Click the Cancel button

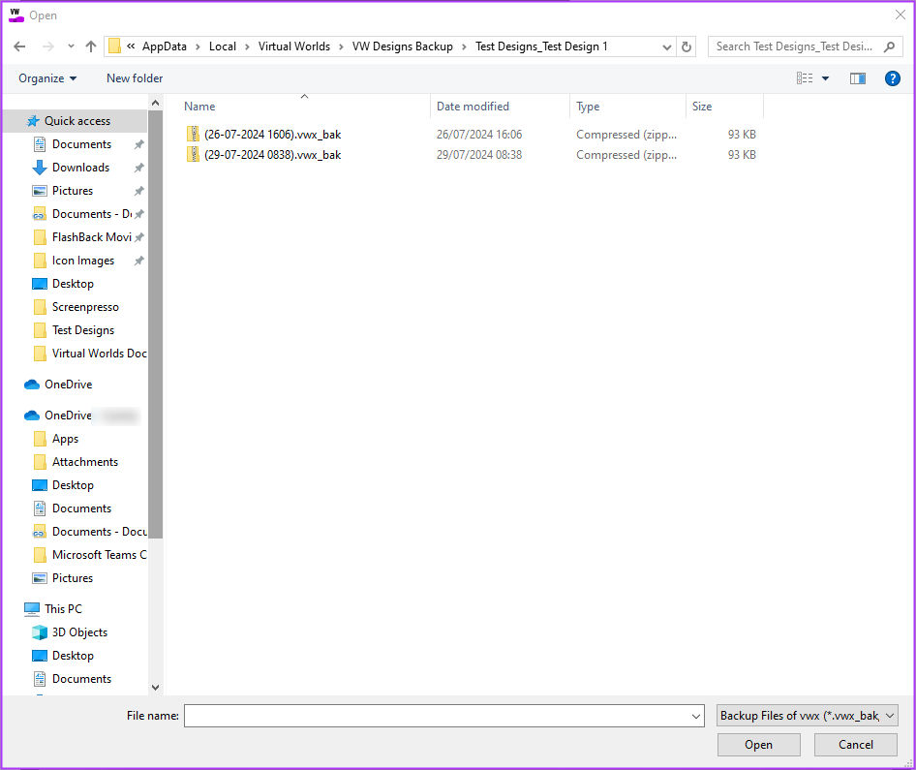856,745
